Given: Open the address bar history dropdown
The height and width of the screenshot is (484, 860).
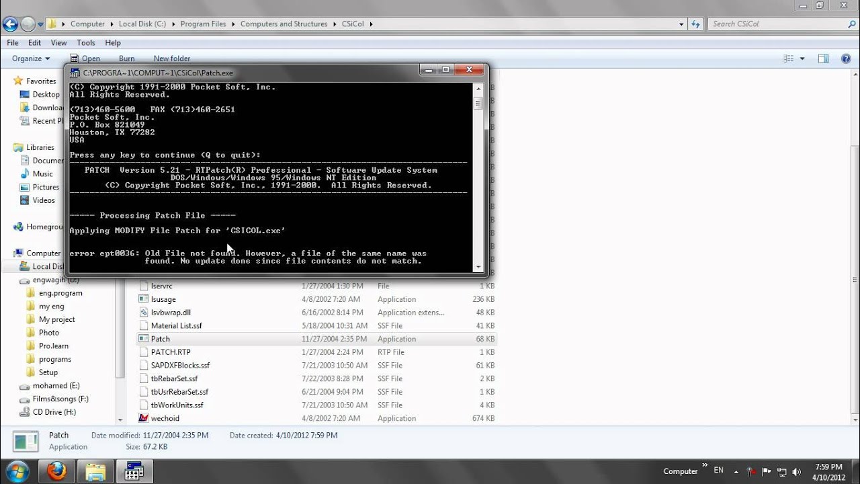Looking at the screenshot, I should (682, 24).
